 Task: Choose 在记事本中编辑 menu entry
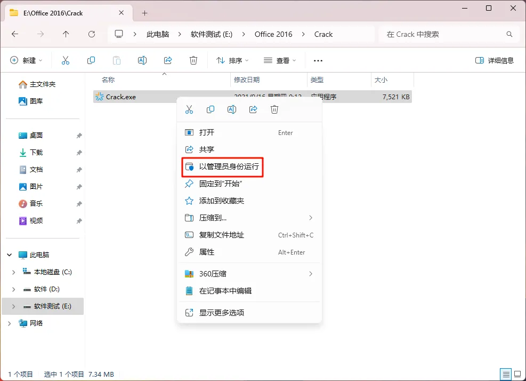coord(249,291)
